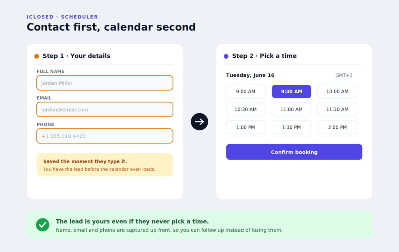Image resolution: width=399 pixels, height=252 pixels.
Task: Click the orange dot beside Step 1
Action: (37, 56)
